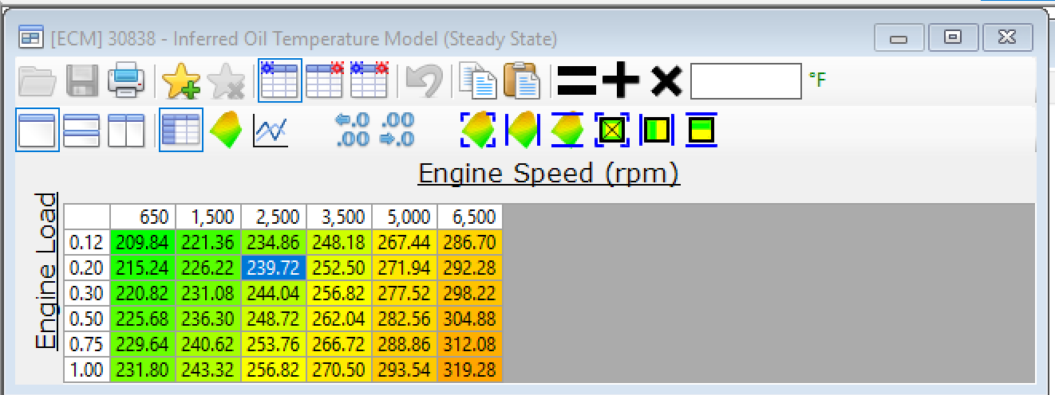Click the window icon in the title bar
This screenshot has height=395, width=1055.
(x=30, y=37)
